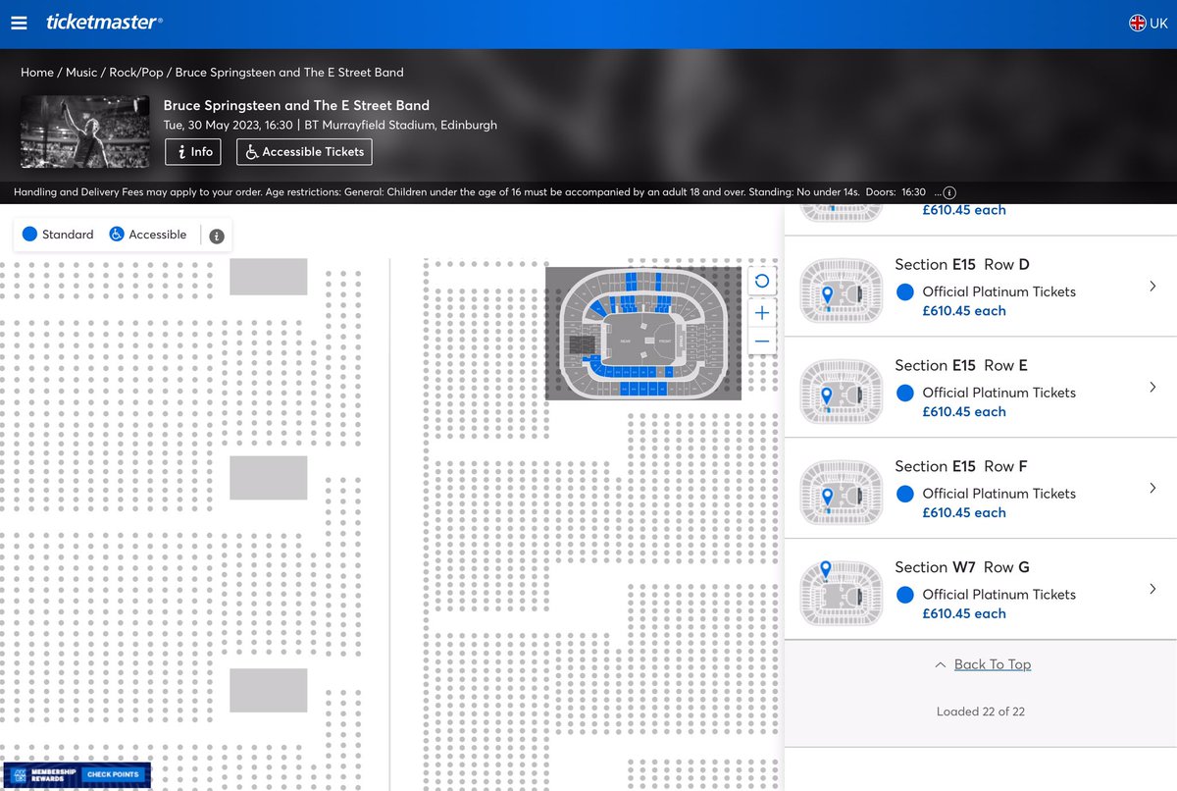Click Membership Rewards Check Points banner
This screenshot has height=791, width=1177.
pos(77,775)
